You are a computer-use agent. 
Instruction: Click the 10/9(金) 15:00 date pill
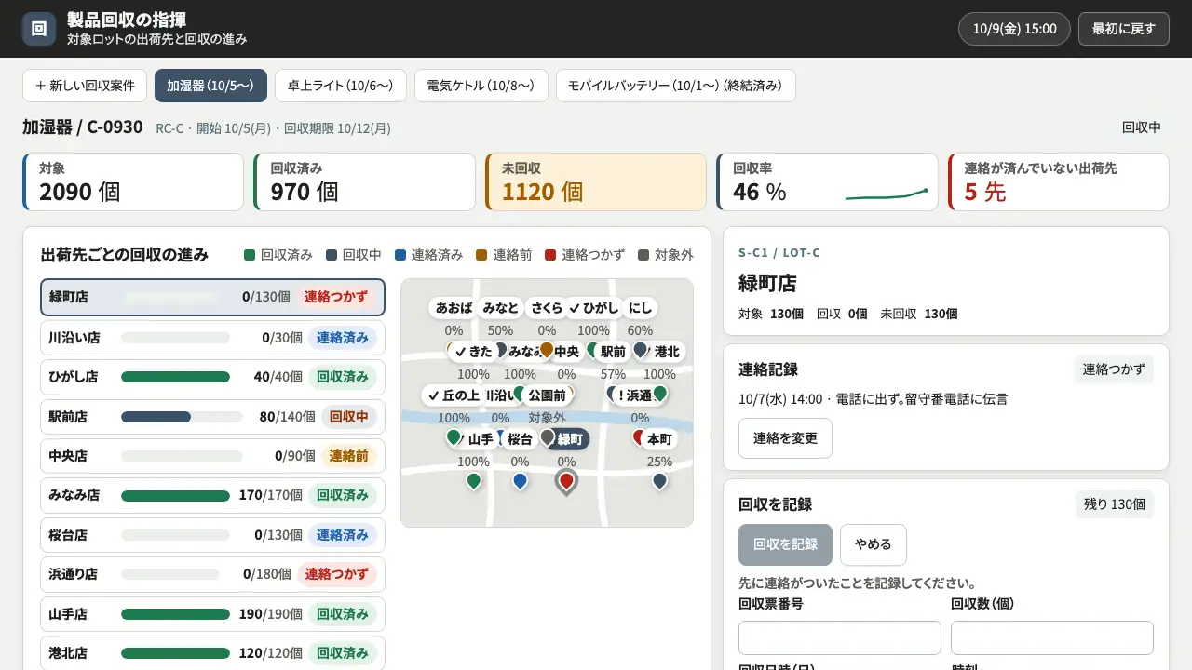[x=1014, y=29]
